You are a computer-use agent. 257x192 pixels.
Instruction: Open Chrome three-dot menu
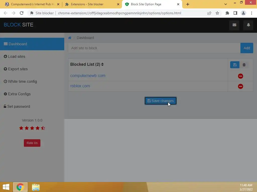tap(251, 13)
